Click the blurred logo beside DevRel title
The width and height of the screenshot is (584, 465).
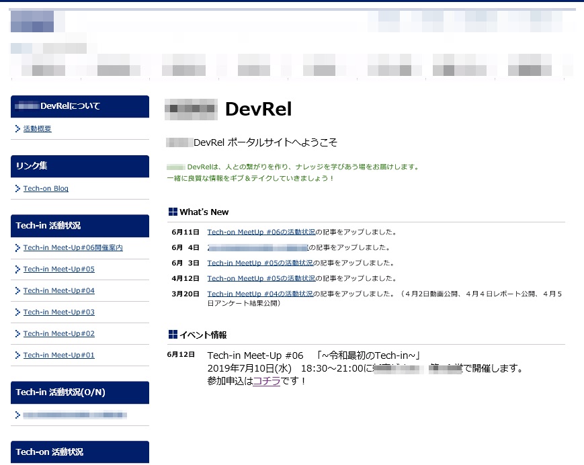click(x=191, y=109)
